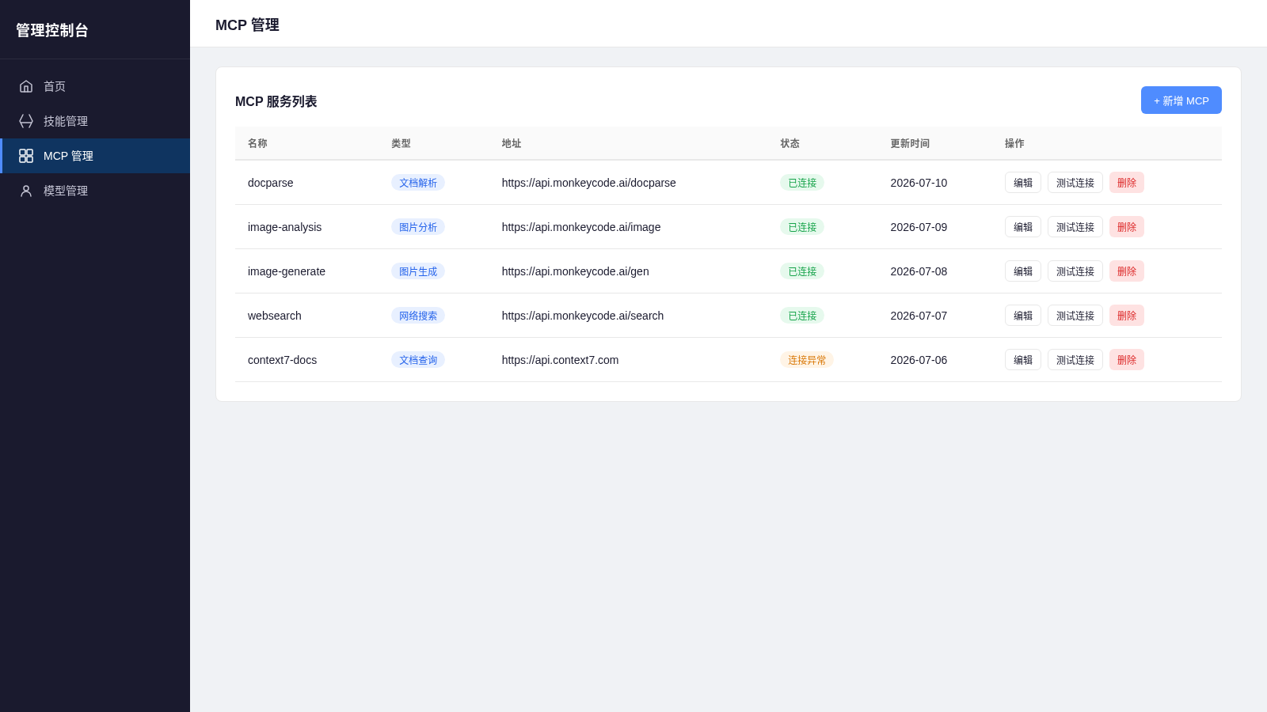Open 模型管理 menu item
The width and height of the screenshot is (1267, 712).
point(95,191)
